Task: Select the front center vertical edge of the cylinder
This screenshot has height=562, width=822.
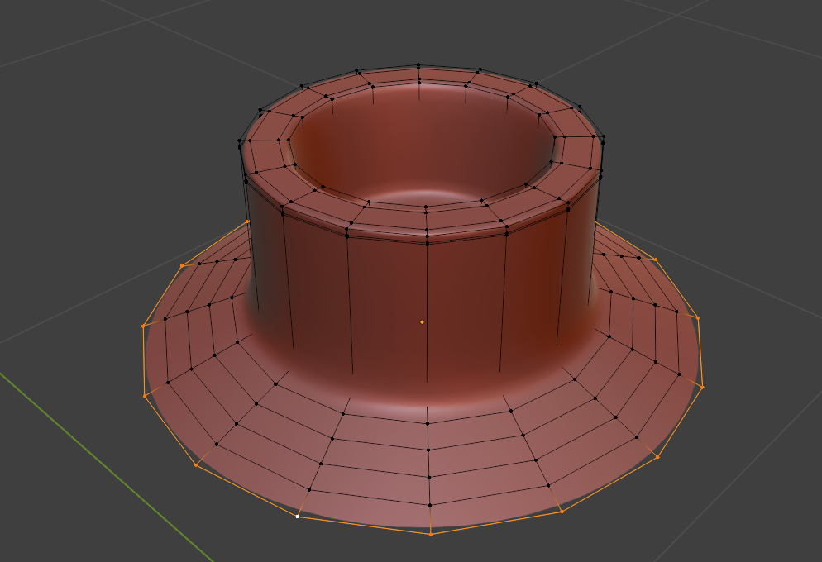Action: [427, 314]
